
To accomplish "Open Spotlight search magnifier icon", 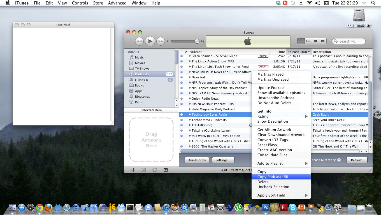I will click(373, 3).
